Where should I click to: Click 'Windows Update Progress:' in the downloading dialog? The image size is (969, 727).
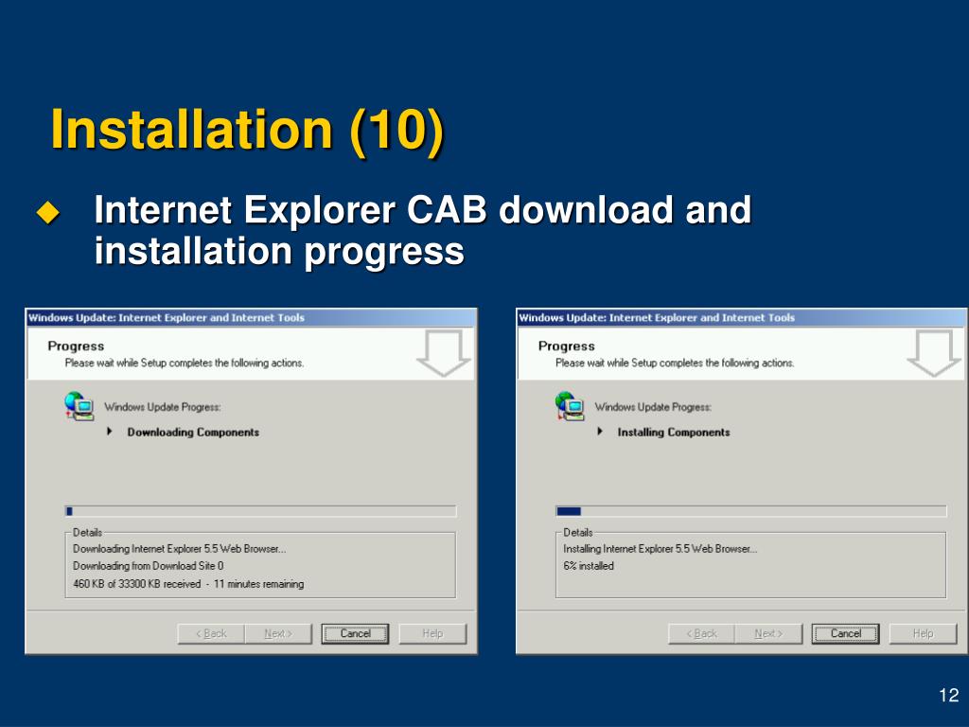point(163,407)
